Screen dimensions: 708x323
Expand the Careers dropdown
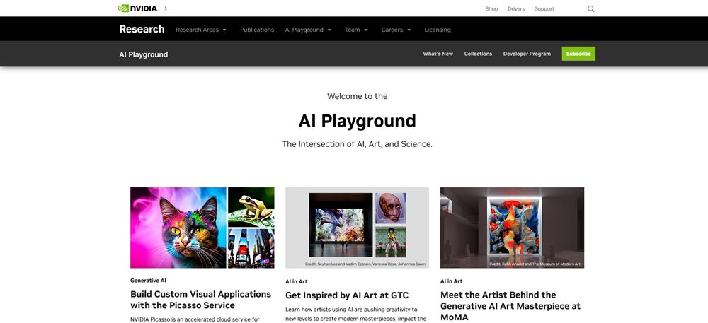396,30
